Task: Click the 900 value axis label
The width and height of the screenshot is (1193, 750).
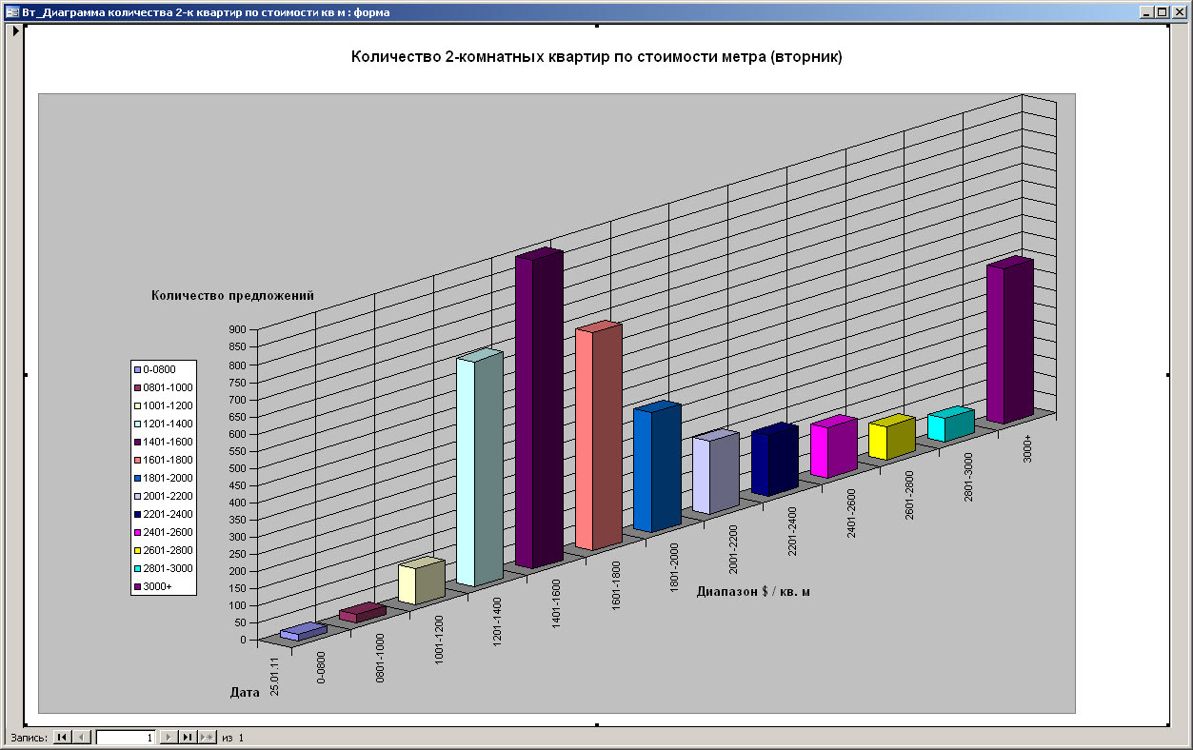Action: 237,329
